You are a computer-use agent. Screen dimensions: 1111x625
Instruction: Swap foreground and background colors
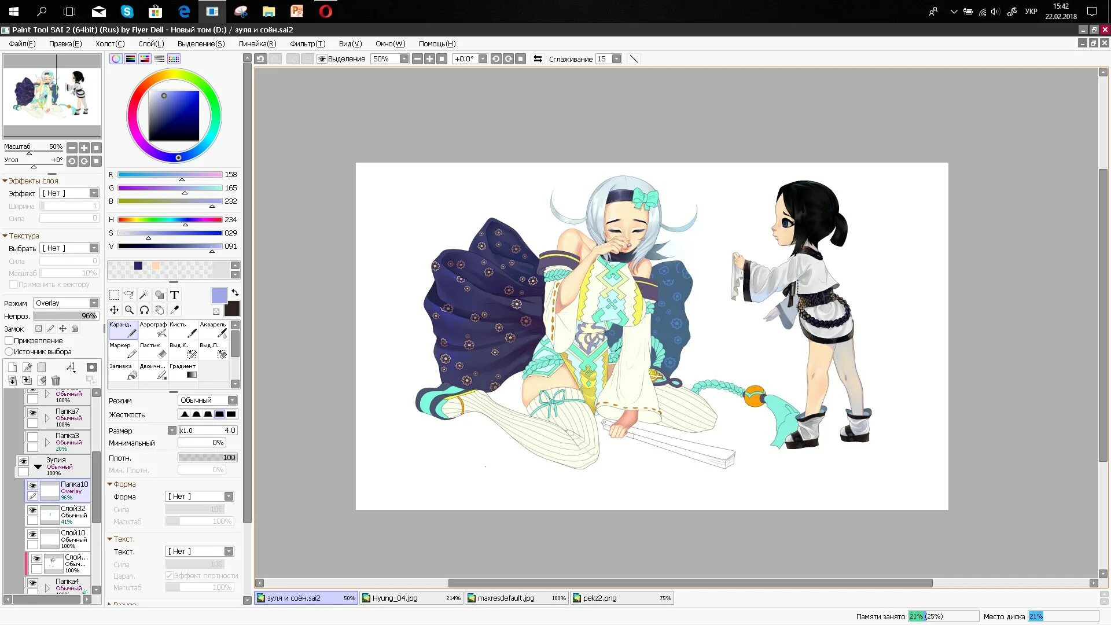(x=235, y=293)
